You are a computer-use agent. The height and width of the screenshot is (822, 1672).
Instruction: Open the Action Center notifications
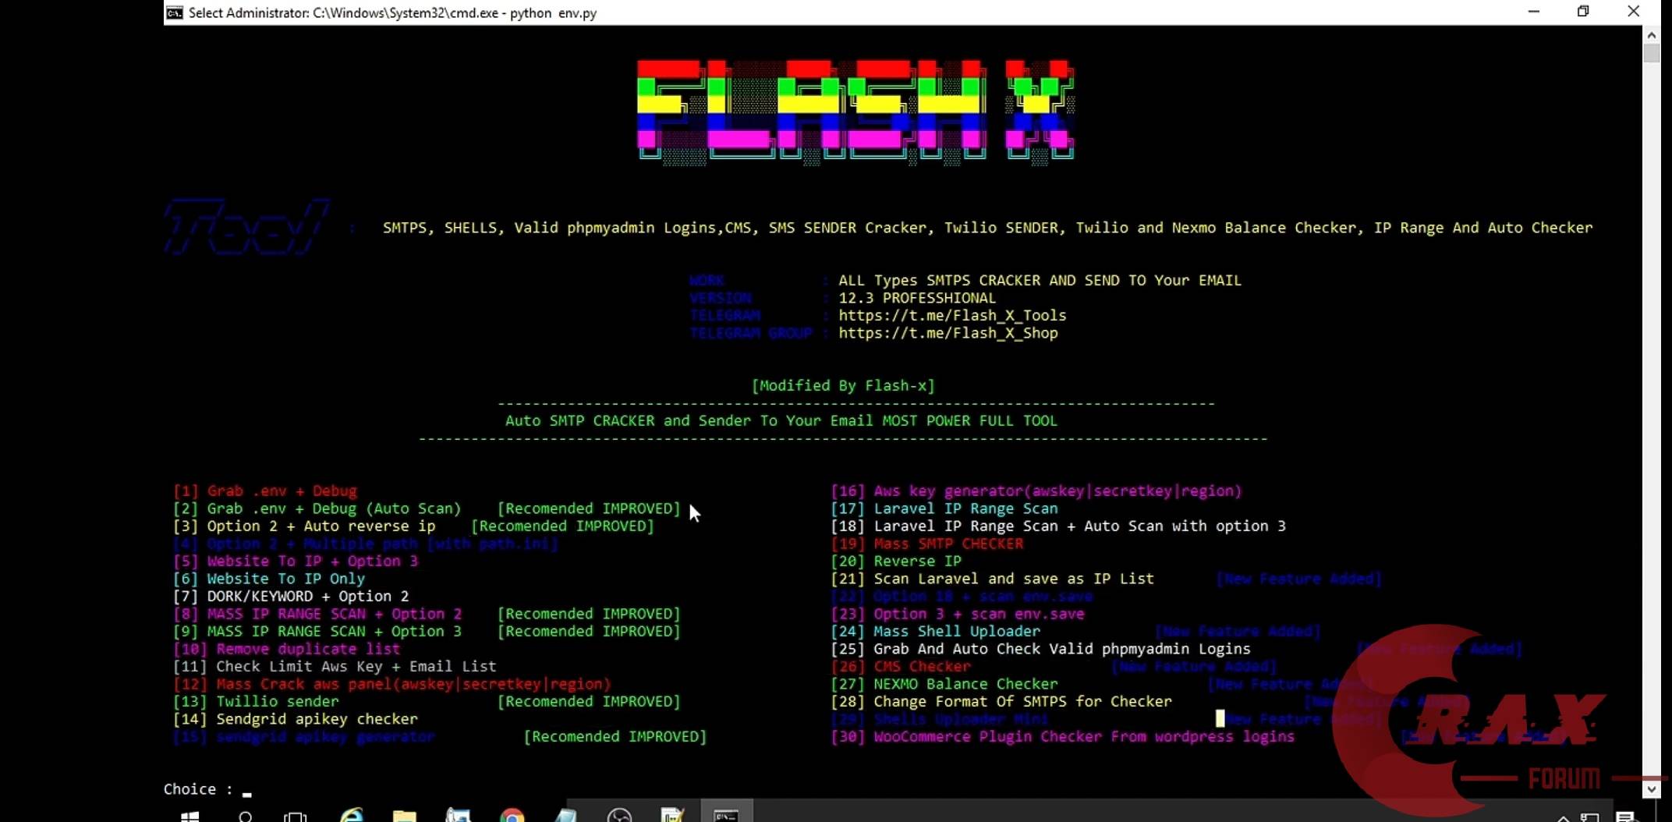click(1625, 817)
